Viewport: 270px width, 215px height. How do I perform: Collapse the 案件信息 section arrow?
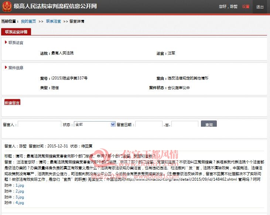(x=6, y=67)
